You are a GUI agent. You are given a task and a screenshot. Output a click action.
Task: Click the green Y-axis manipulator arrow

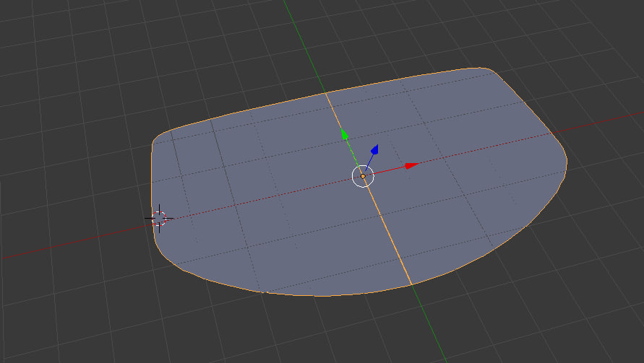click(x=344, y=134)
